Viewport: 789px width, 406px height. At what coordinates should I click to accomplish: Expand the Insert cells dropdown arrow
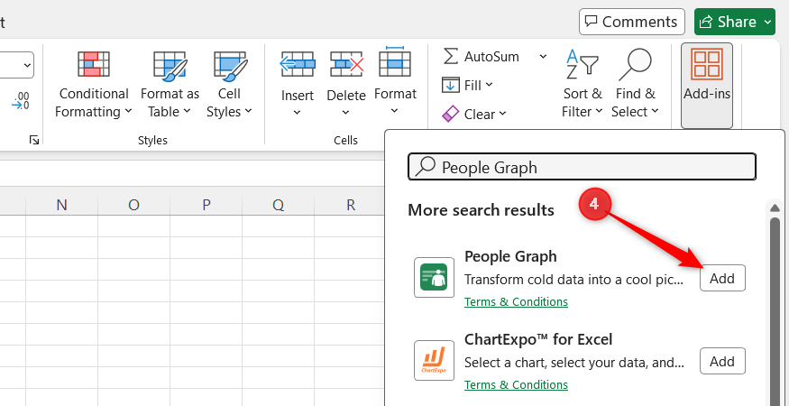(297, 113)
